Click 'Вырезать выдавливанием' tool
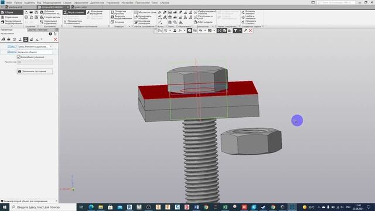This screenshot has height=211, width=375. [x=121, y=17]
